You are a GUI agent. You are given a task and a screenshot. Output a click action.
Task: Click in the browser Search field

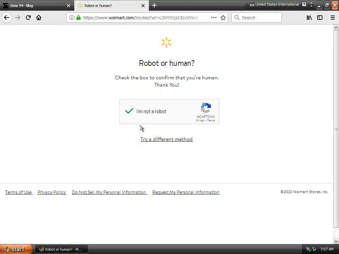pyautogui.click(x=257, y=18)
